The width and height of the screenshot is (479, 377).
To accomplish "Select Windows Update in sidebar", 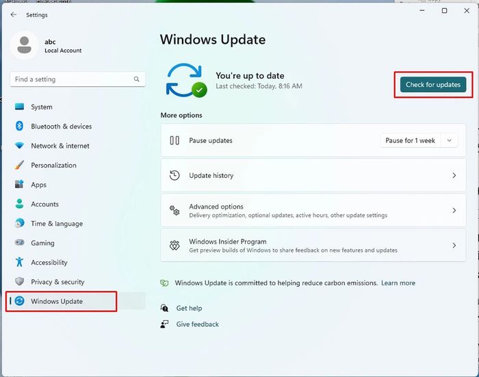I will pyautogui.click(x=77, y=301).
